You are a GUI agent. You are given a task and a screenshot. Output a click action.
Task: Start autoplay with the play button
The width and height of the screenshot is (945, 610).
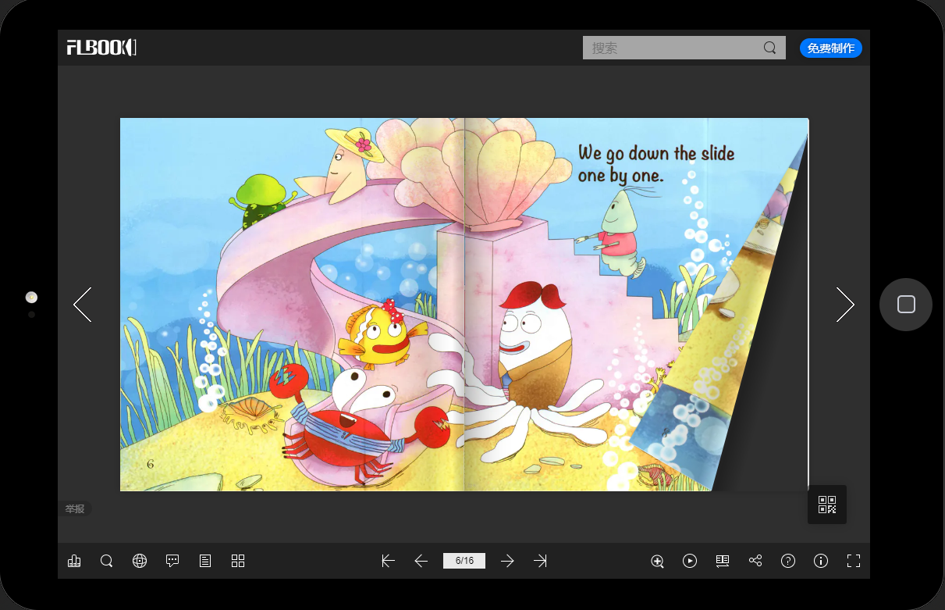click(x=690, y=561)
